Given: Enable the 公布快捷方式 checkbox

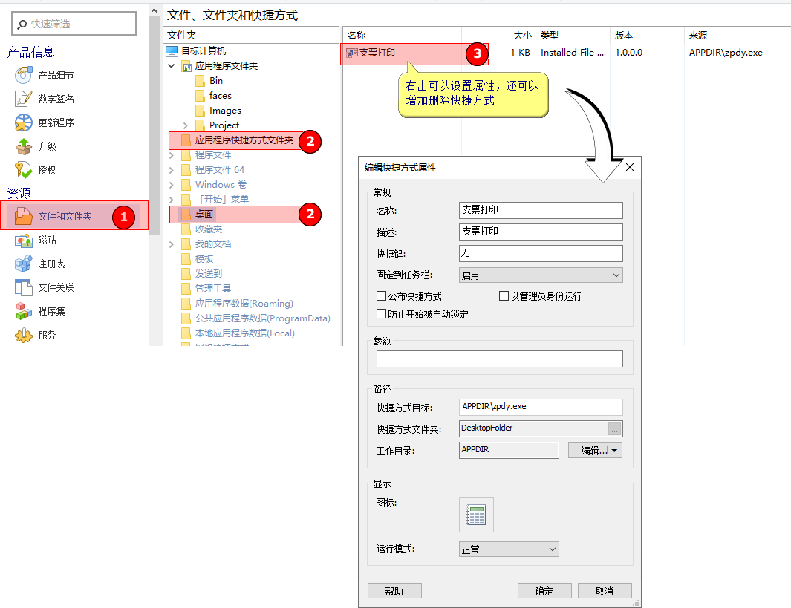Looking at the screenshot, I should pyautogui.click(x=382, y=296).
